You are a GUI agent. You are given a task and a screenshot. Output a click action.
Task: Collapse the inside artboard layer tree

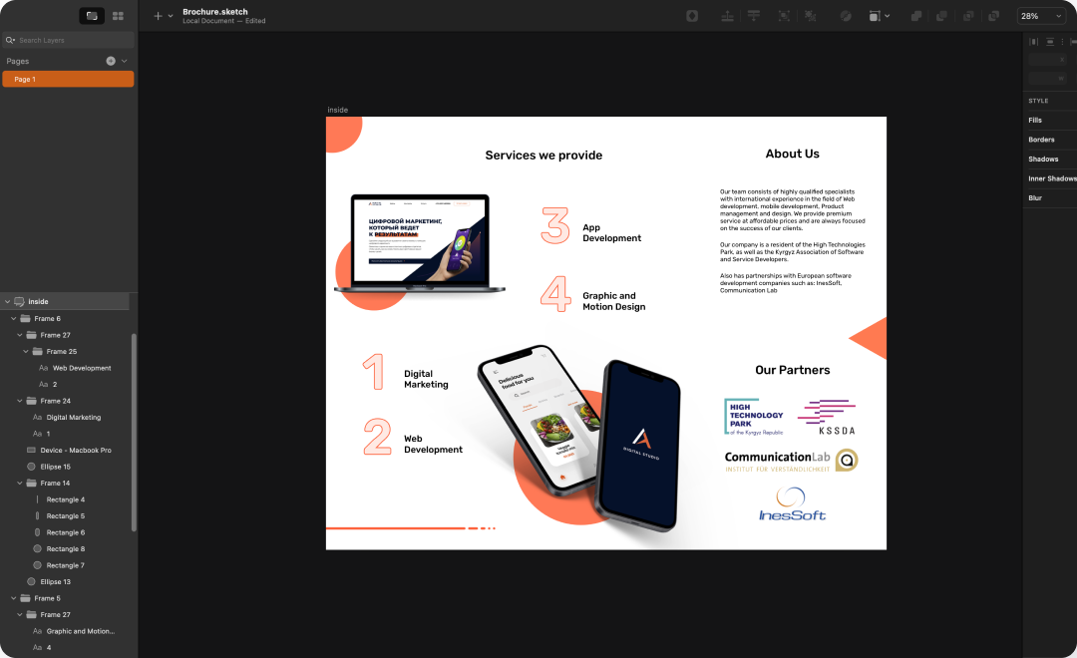point(7,301)
